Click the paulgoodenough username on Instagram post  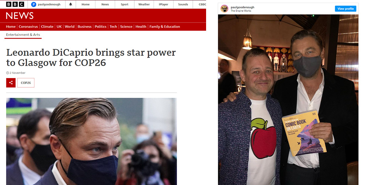(x=242, y=7)
